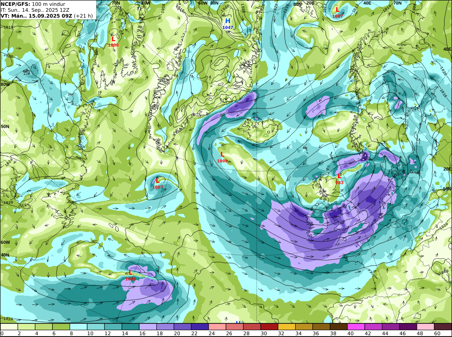Viewport: 452px width, 337px height.
Task: Select the 42–44 orchid purple legend swatch
Action: click(373, 327)
